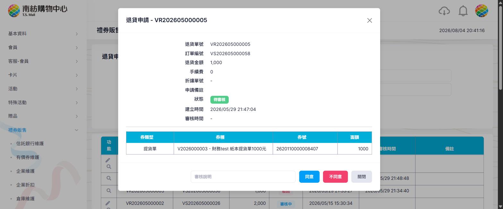Image resolution: width=503 pixels, height=209 pixels.
Task: Go to 企業維護 in sidebar
Action: click(25, 171)
